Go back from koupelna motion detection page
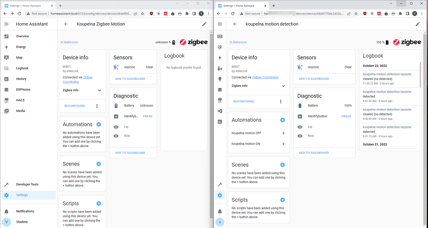 (x=235, y=24)
